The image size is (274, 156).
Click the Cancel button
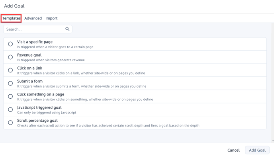coord(233,150)
